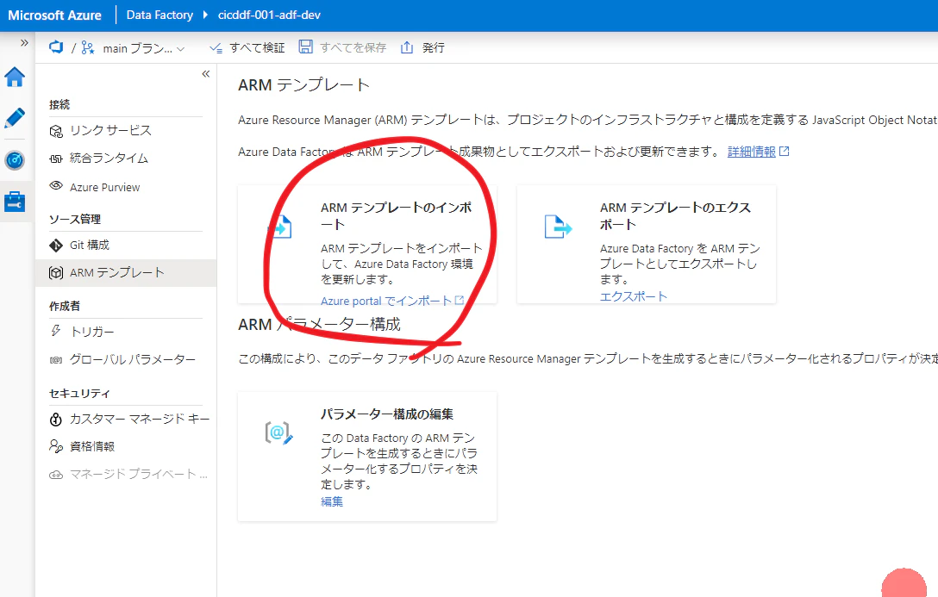938x597 pixels.
Task: Open the main branch dropdown
Action: [144, 48]
